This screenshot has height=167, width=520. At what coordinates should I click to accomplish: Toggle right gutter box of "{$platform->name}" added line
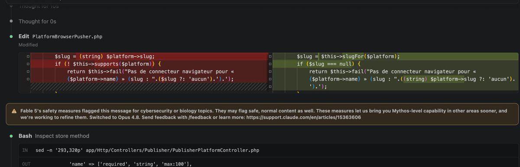pyautogui.click(x=270, y=79)
